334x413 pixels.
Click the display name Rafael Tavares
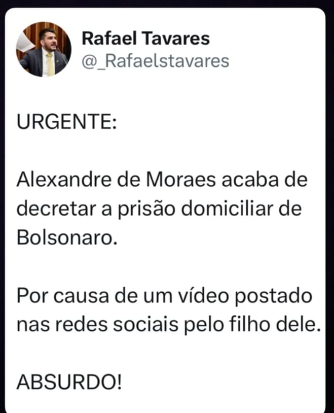(145, 39)
